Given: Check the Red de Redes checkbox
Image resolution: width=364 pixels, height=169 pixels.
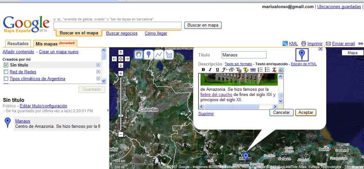Looking at the screenshot, I should (x=6, y=72).
